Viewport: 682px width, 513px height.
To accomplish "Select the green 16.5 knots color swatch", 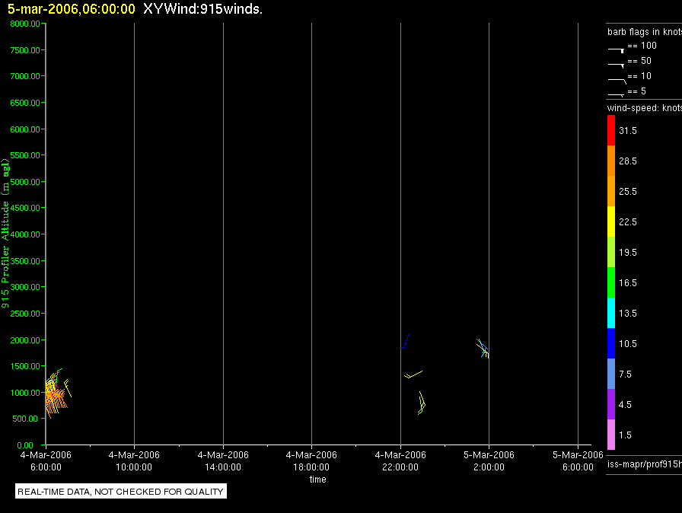I will [x=611, y=282].
